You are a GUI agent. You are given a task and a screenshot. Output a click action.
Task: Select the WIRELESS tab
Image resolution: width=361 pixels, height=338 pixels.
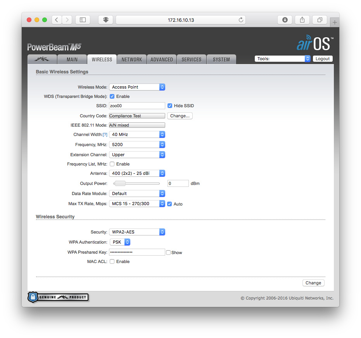(102, 59)
